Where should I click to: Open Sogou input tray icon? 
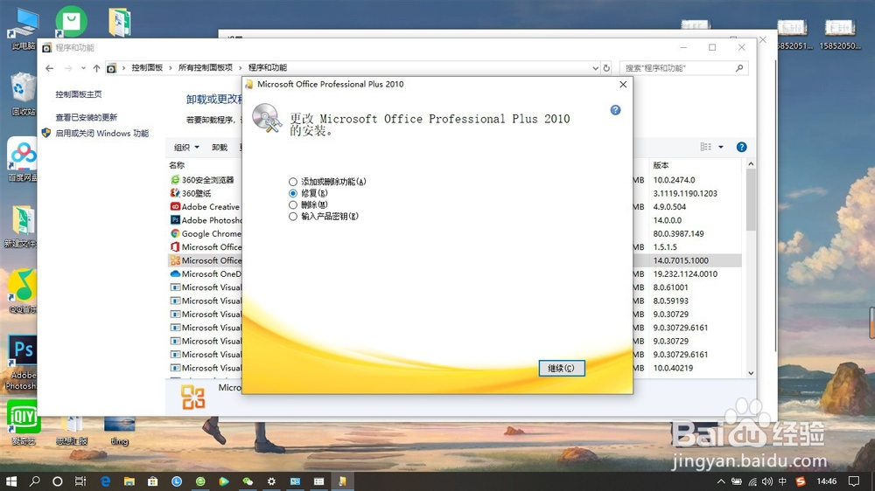click(x=801, y=481)
